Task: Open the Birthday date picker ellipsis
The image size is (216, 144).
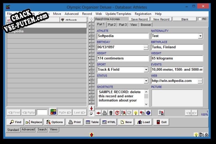Action: pyautogui.click(x=146, y=47)
